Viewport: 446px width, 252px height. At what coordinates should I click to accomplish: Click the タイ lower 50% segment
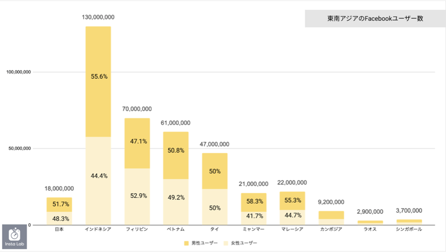[x=215, y=207]
